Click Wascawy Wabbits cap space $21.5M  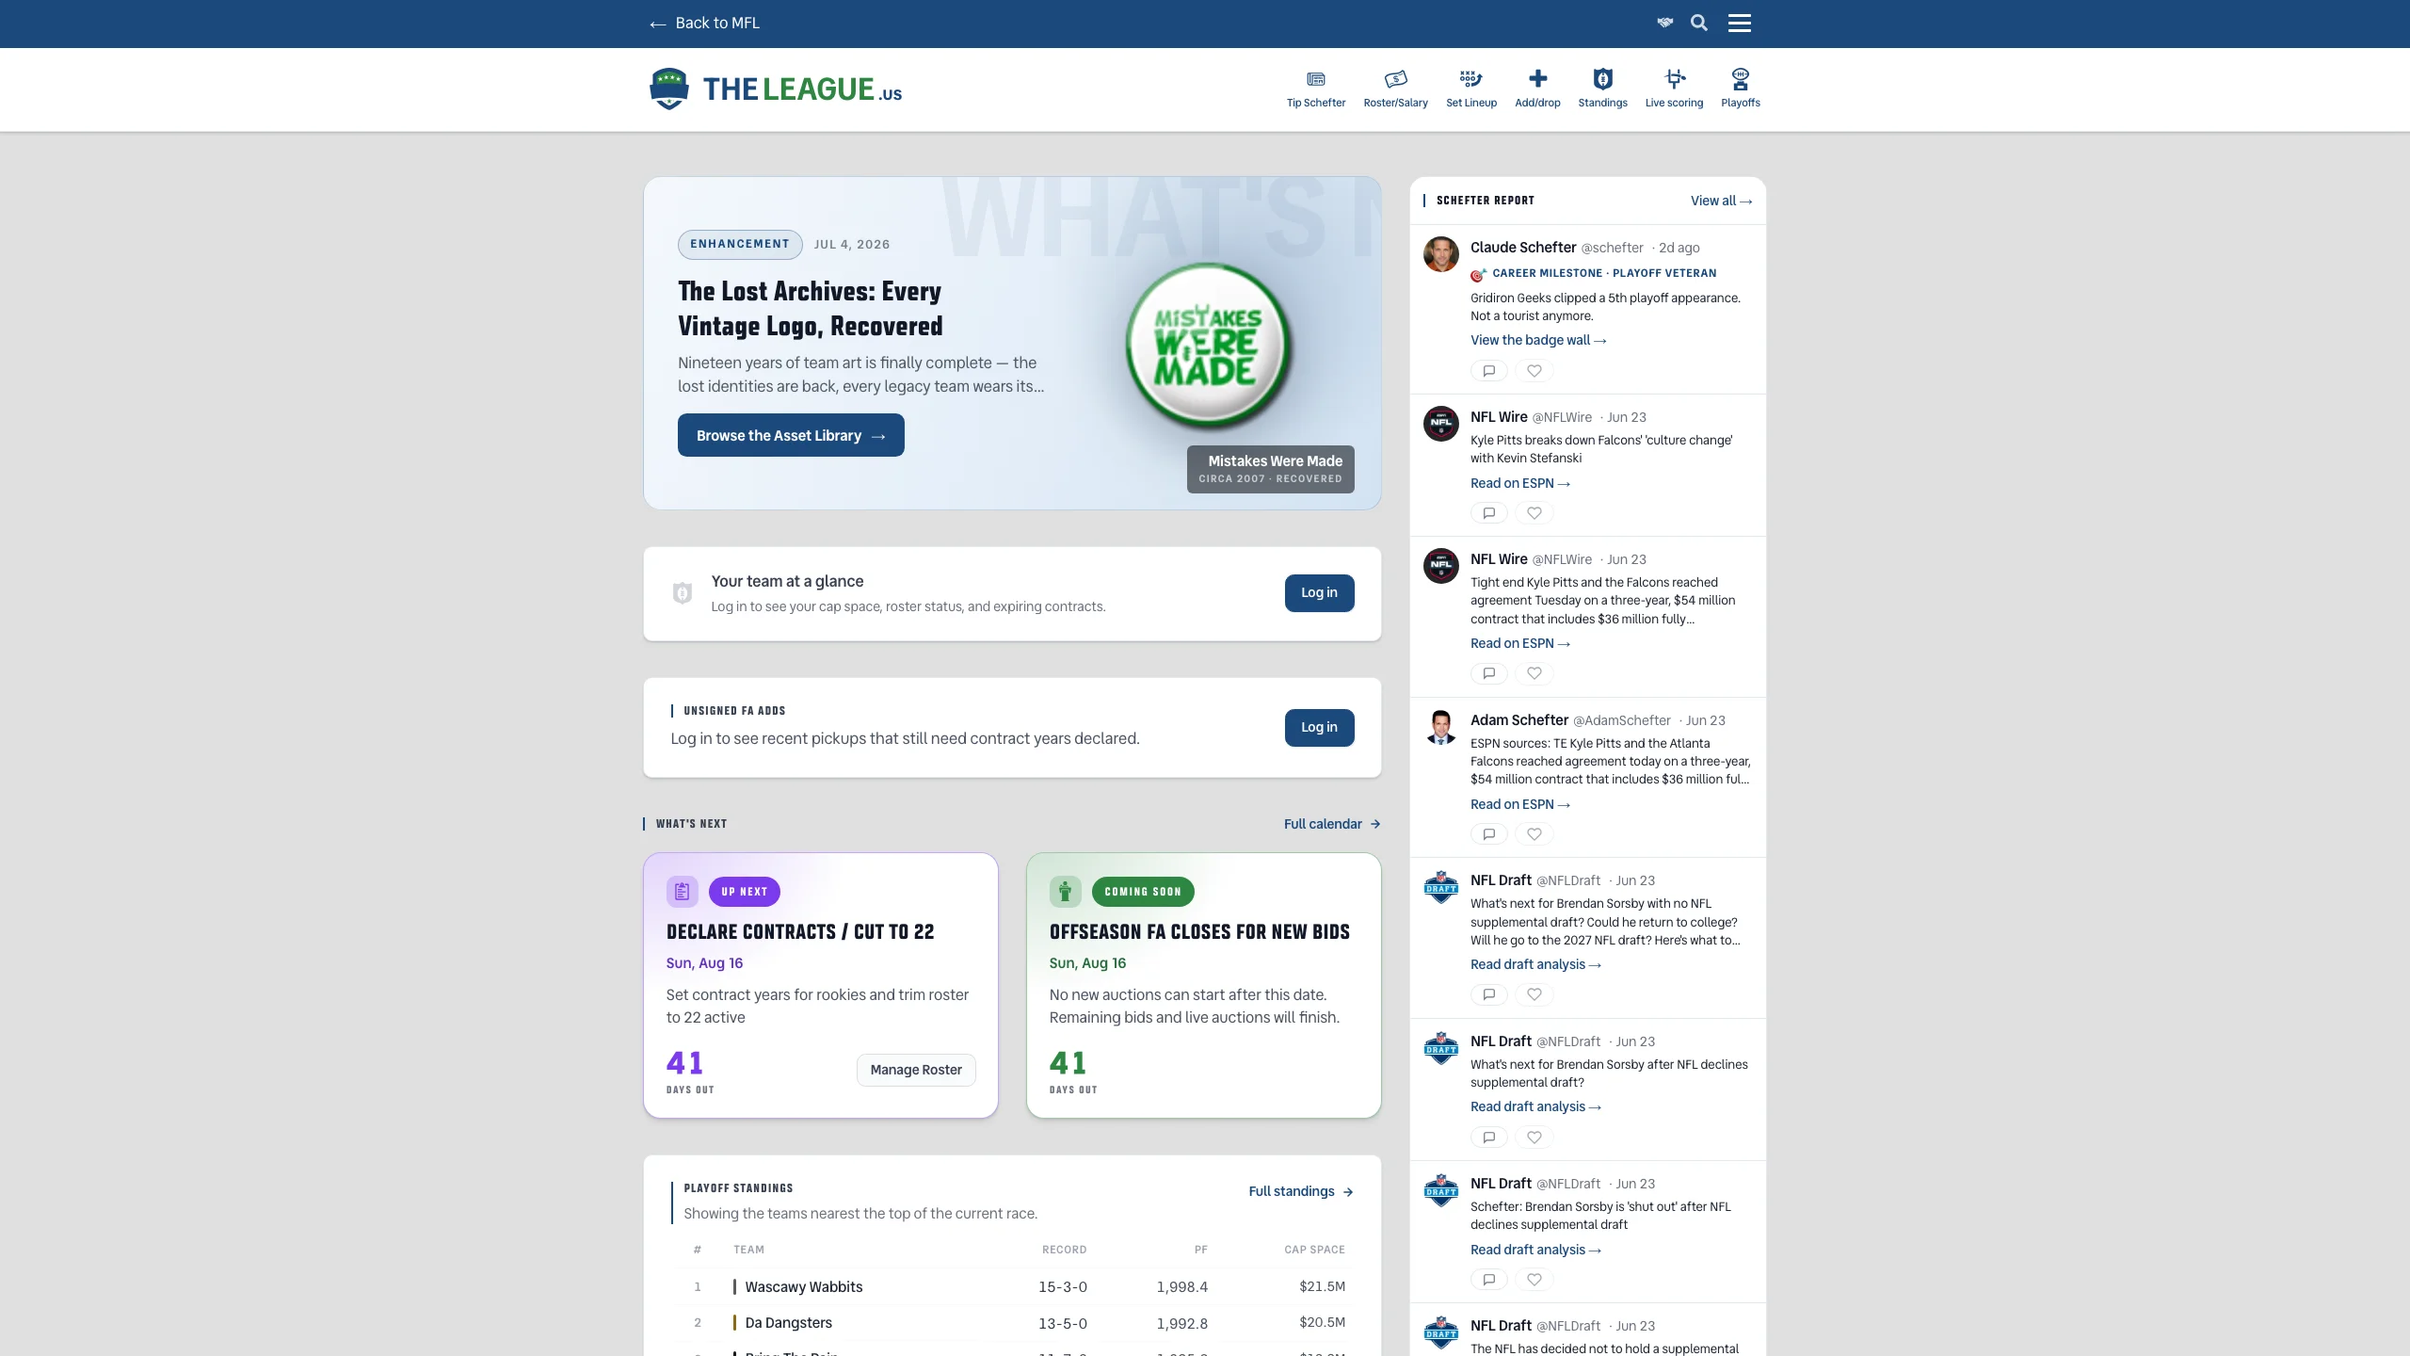(x=1322, y=1286)
